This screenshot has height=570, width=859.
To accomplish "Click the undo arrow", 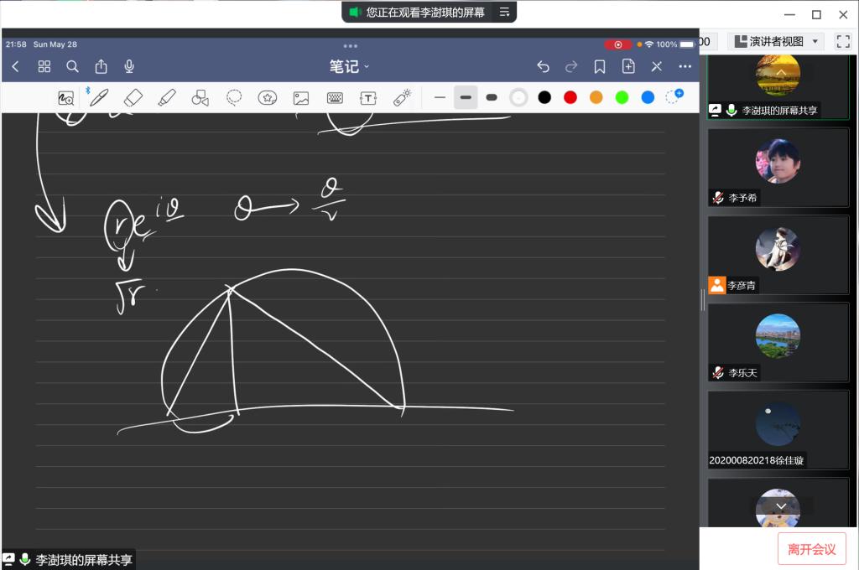I will pos(543,66).
